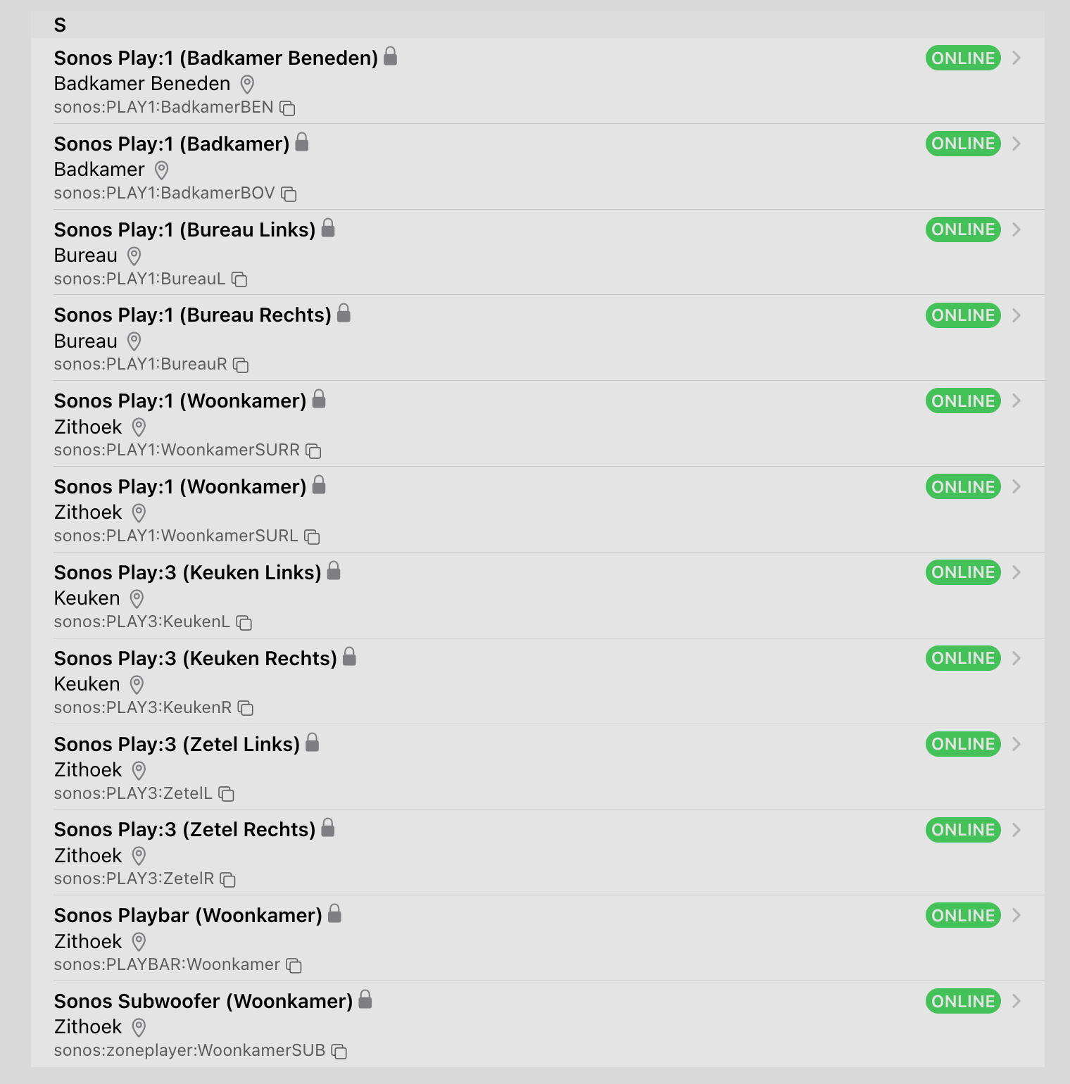The image size is (1070, 1084).
Task: Click location pin beside Keuken for Keuken Links
Action: (x=137, y=599)
